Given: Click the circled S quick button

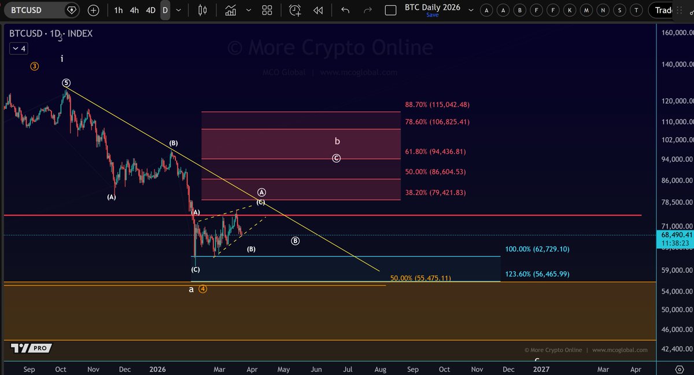Looking at the screenshot, I should [x=621, y=10].
